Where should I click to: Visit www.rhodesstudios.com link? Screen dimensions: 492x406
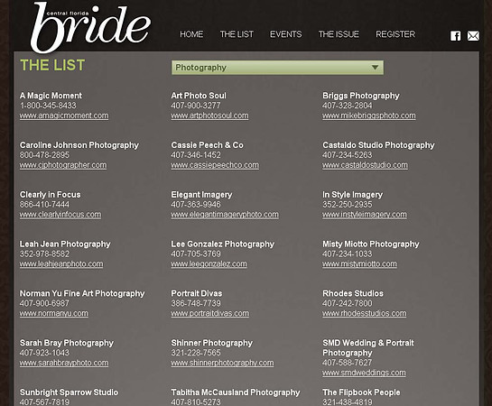tap(365, 313)
